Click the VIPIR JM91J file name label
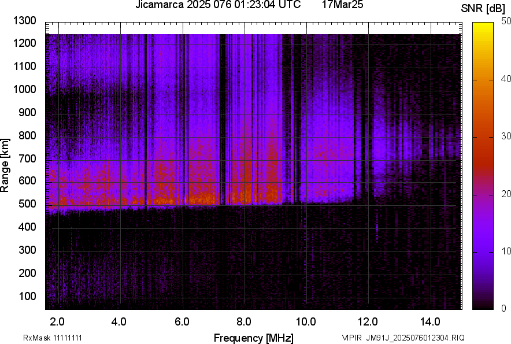511x344 pixels. pyautogui.click(x=403, y=338)
